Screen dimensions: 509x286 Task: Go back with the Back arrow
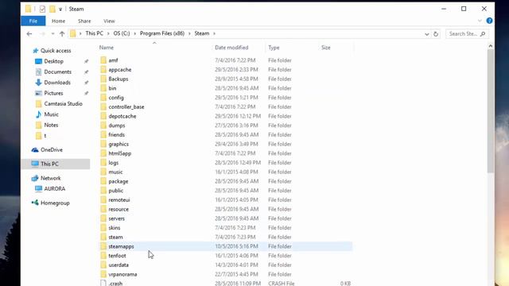click(29, 33)
